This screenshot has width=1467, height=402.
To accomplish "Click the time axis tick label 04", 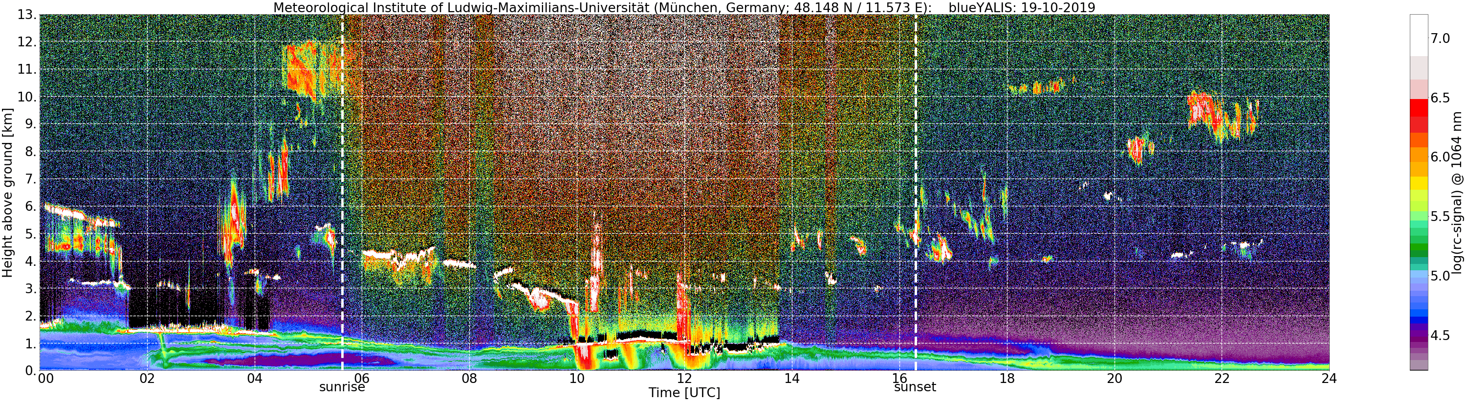I will [255, 379].
